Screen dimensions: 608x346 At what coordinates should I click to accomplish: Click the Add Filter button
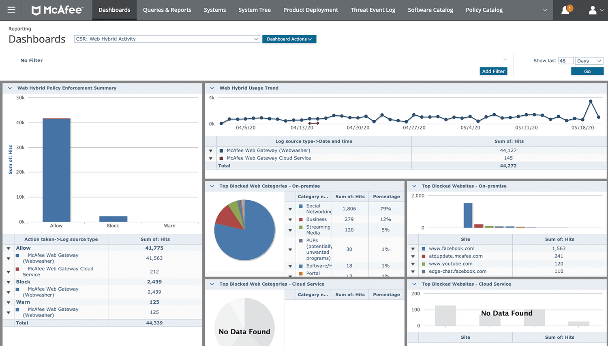(493, 71)
